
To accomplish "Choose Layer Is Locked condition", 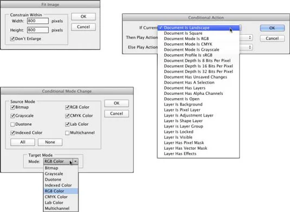I will [198, 132].
